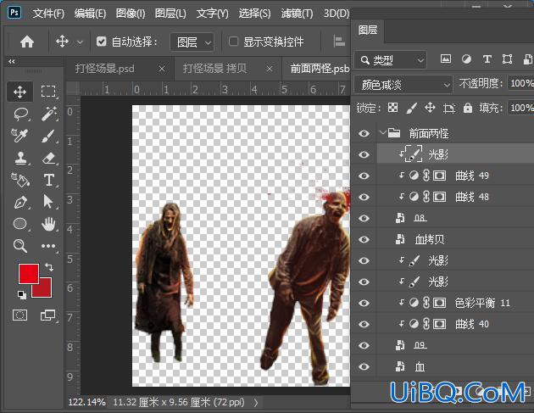Select the Eraser tool
Image resolution: width=534 pixels, height=413 pixels.
coord(48,158)
